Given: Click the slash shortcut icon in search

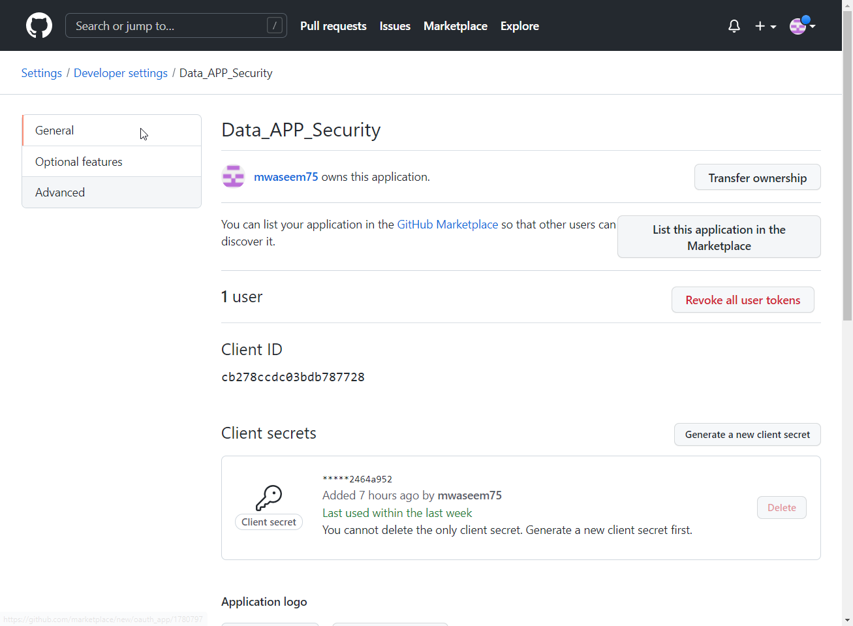Looking at the screenshot, I should [275, 25].
